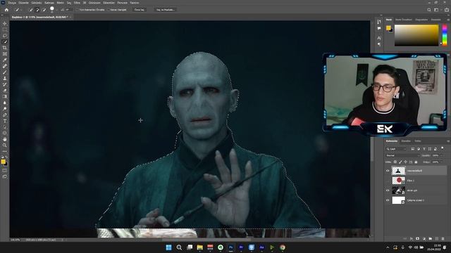Select the Crop tool
The width and height of the screenshot is (451, 253).
pos(5,48)
